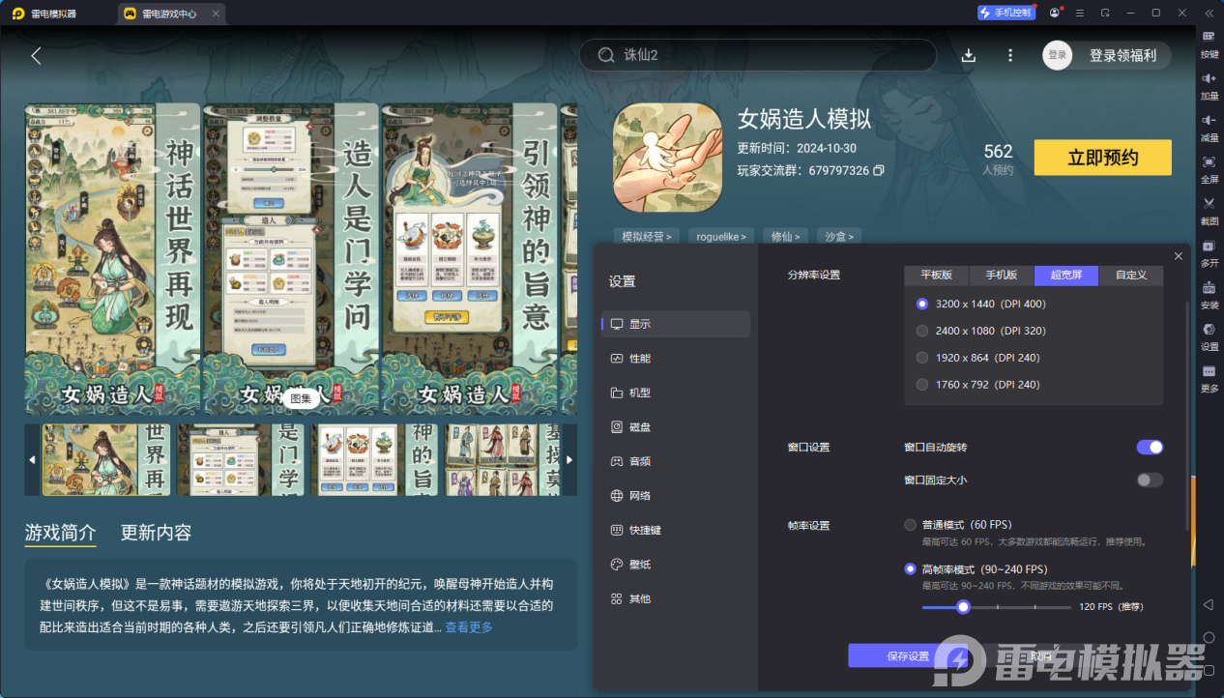Viewport: 1224px width, 698px height.
Task: Open the three-dot more options menu
Action: (x=1010, y=55)
